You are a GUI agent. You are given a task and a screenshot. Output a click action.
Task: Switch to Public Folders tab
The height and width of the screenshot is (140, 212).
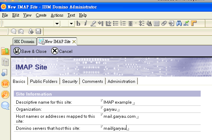click(x=44, y=81)
